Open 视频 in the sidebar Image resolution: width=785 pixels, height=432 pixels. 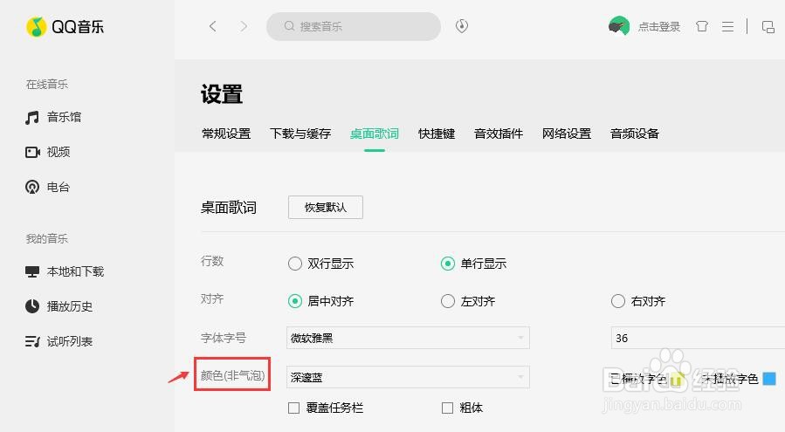(58, 152)
